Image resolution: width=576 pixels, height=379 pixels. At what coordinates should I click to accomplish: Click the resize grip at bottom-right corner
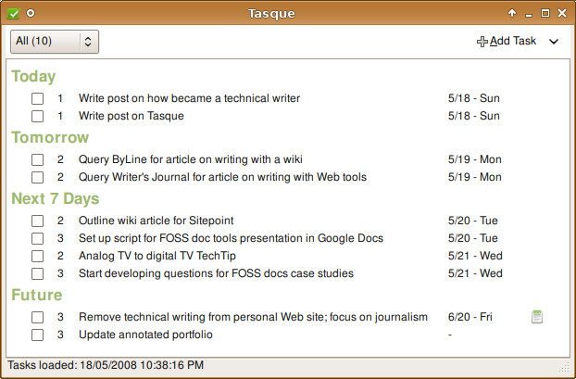click(x=564, y=367)
